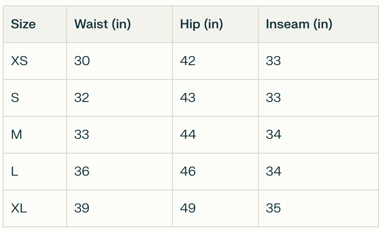Screen dimensions: 379x230
Task: Click the XS hip value 42
Action: coord(188,61)
